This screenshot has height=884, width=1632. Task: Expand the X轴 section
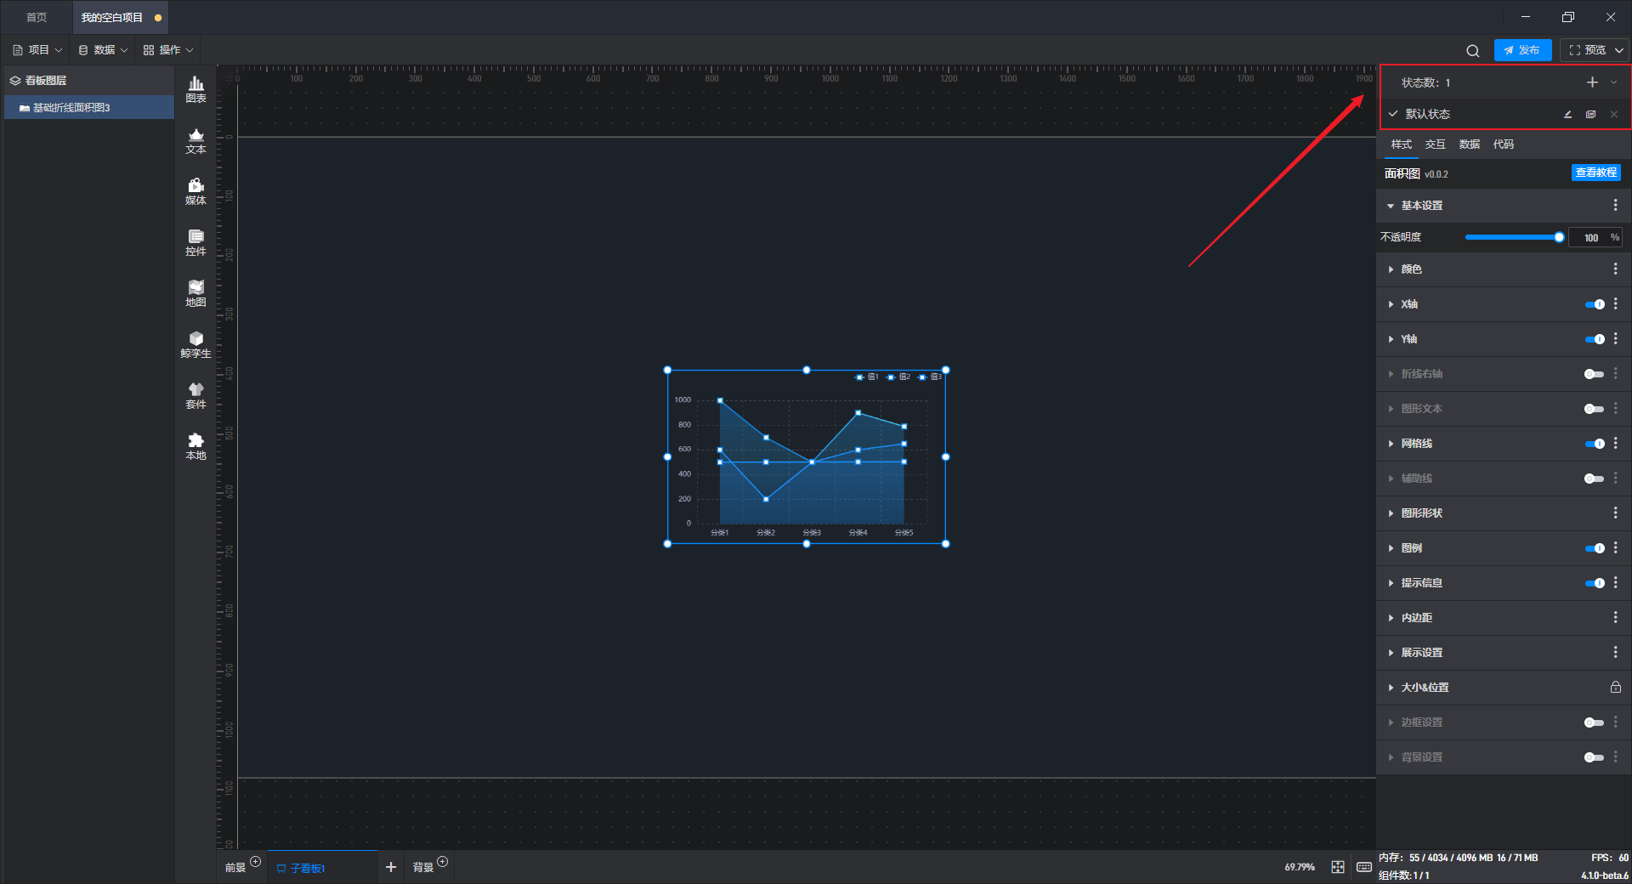click(1391, 304)
